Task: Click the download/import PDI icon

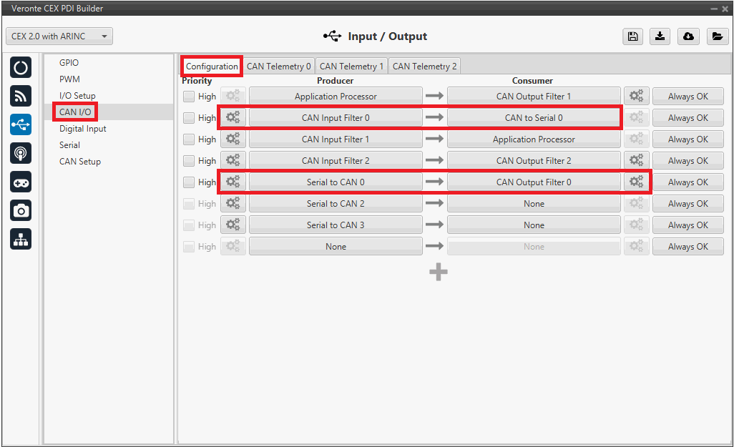Action: tap(660, 36)
